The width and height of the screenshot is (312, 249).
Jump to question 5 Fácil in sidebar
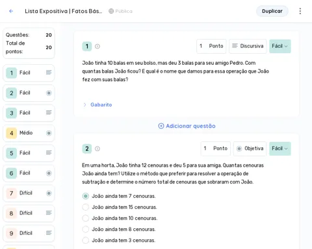(29, 153)
